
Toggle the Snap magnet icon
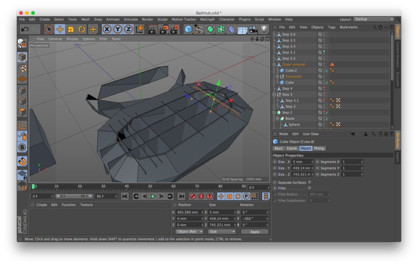[23, 161]
